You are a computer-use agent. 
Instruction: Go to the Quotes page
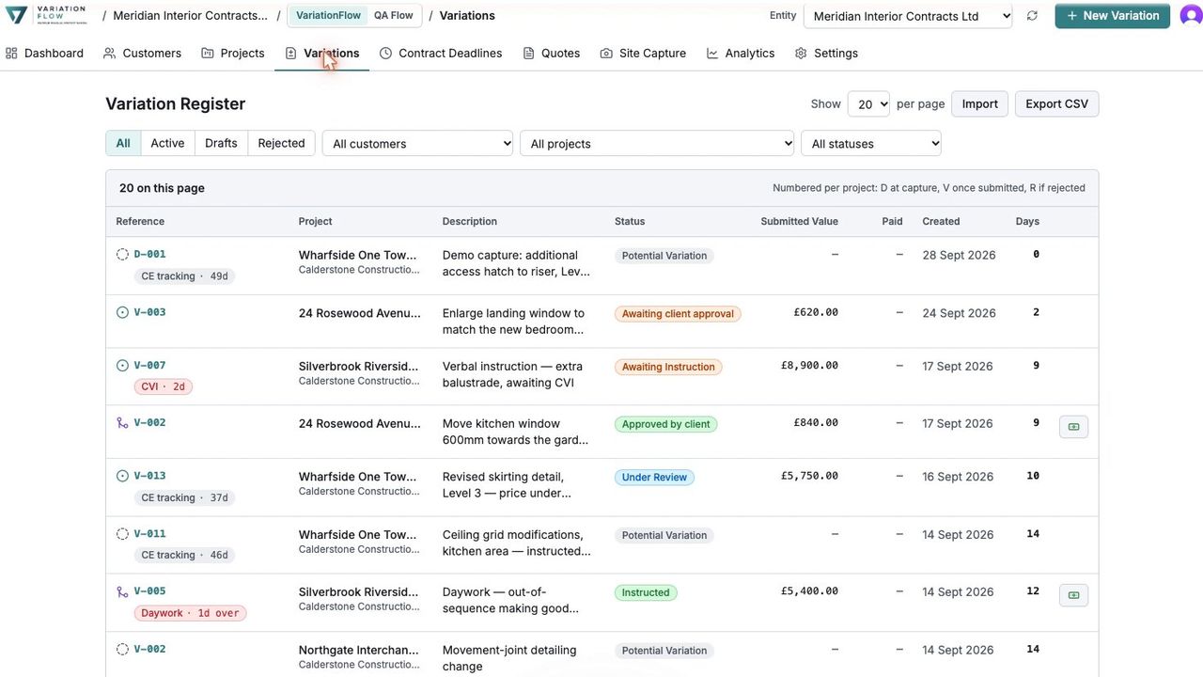click(552, 53)
